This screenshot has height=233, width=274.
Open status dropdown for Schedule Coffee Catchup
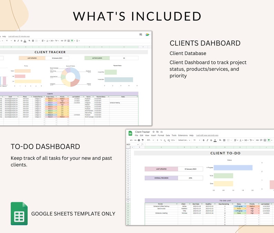click(245, 206)
